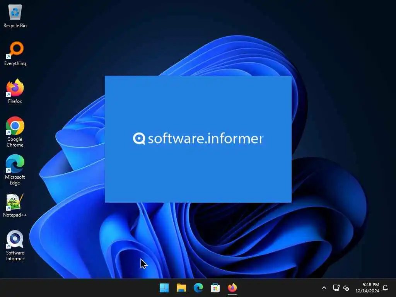Show hidden system tray icons
The height and width of the screenshot is (297, 396).
click(x=324, y=288)
